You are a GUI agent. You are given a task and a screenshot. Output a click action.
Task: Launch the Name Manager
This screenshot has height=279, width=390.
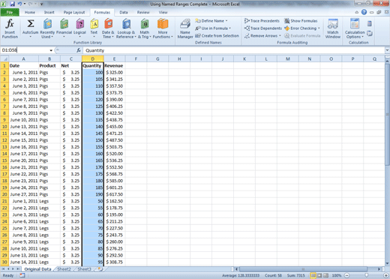[185, 28]
